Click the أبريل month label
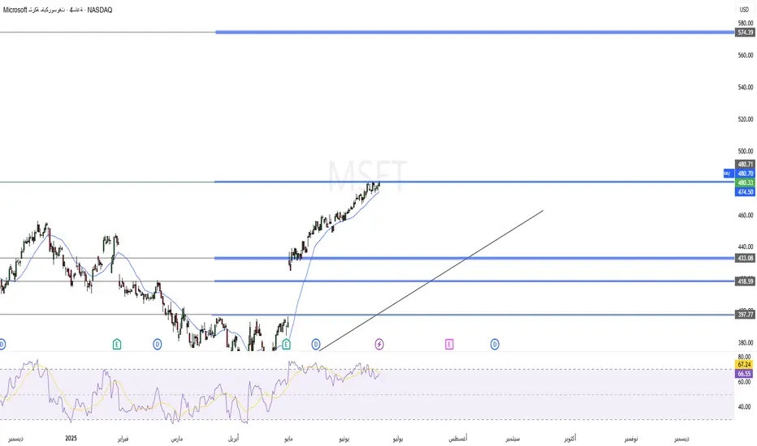Viewport: 757px width, 446px height. pos(233,439)
